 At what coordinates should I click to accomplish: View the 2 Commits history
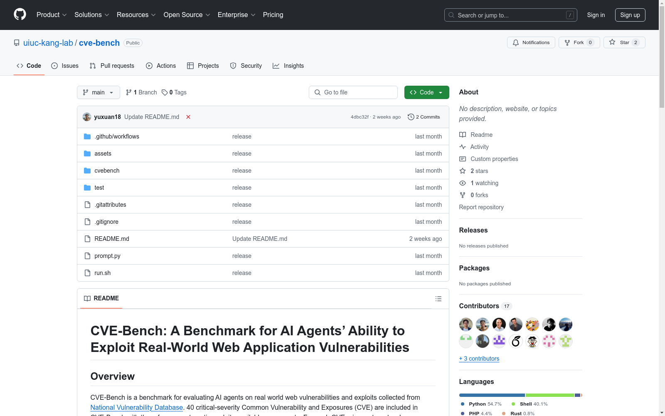pos(424,117)
